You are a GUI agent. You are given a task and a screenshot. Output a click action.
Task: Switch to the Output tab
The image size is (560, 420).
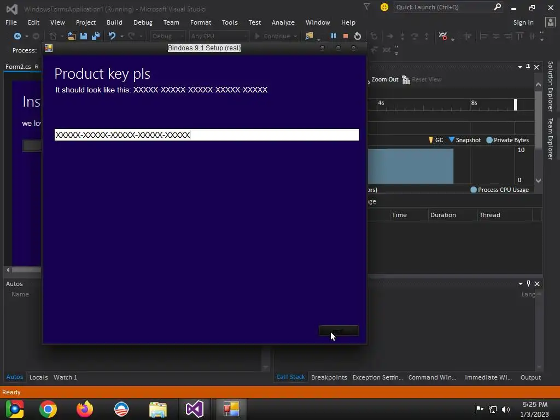point(530,377)
